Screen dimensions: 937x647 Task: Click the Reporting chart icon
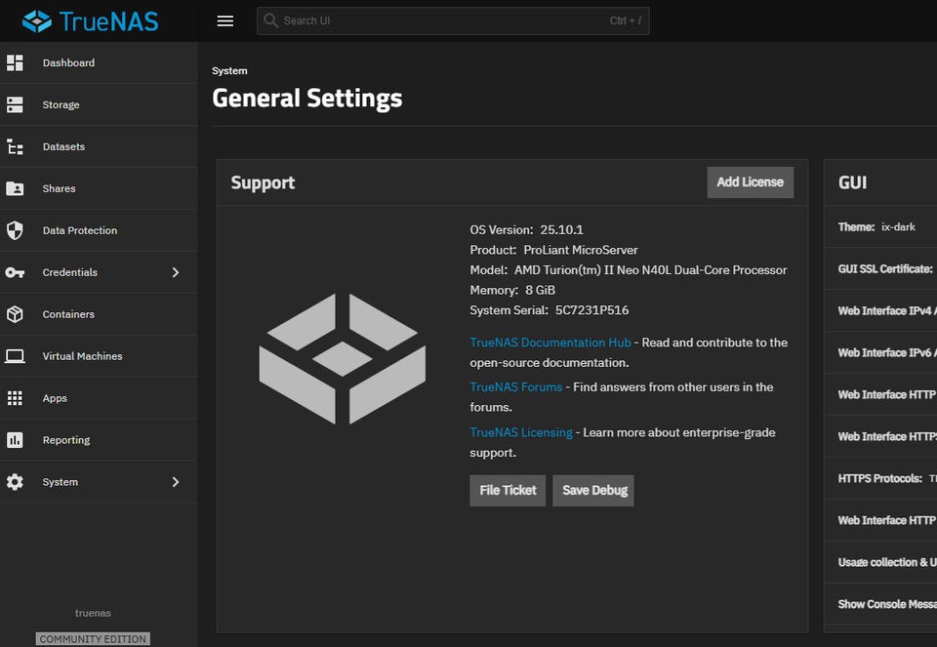[15, 440]
